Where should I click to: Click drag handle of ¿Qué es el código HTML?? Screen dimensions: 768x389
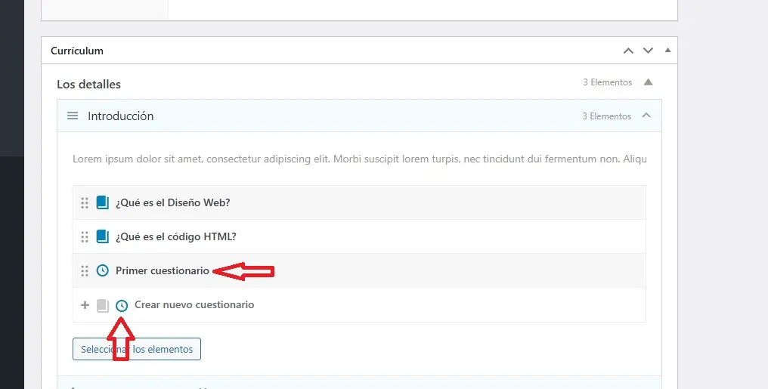tap(85, 237)
